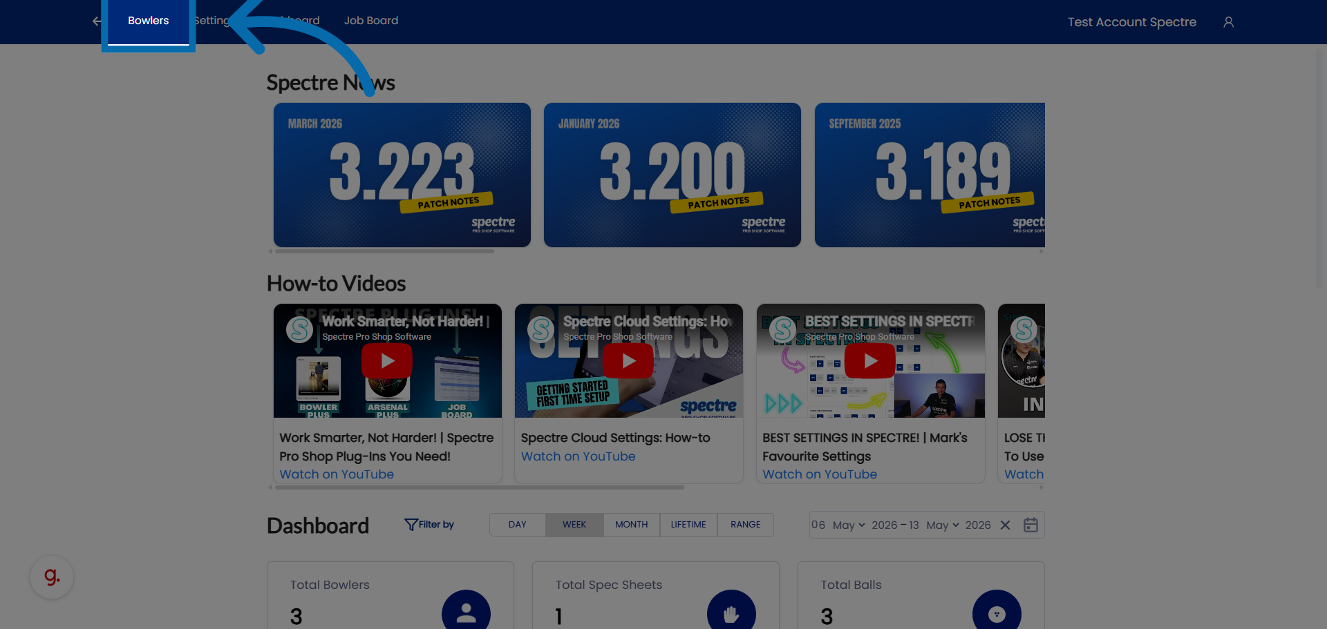Click the Spectre News horizontal scrollbar

coord(384,251)
